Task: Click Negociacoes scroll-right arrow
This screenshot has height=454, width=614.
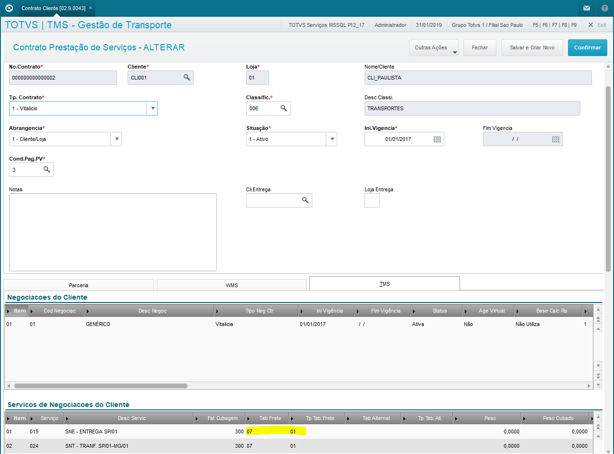Action: click(x=590, y=385)
